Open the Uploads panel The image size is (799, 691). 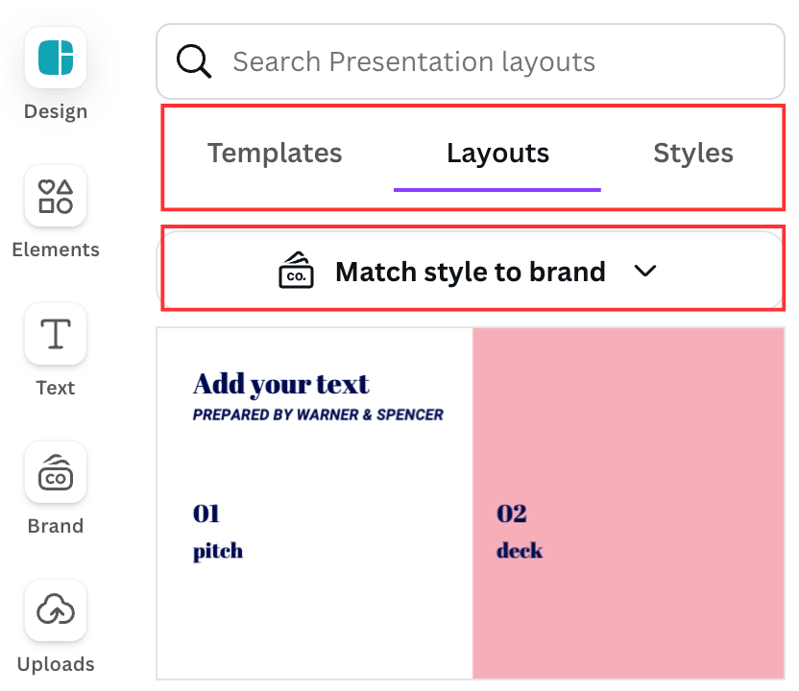(55, 610)
